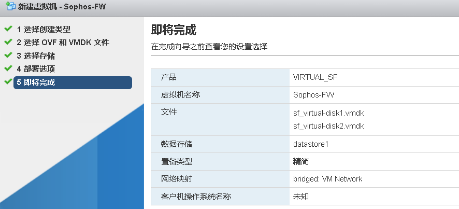Click the sf_virtual-disk1.vmdk file name
Viewport: 459px width, 209px height.
point(328,113)
